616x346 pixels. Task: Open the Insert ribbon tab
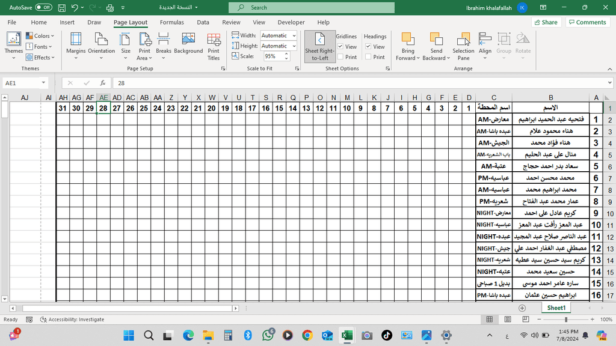[x=67, y=22]
